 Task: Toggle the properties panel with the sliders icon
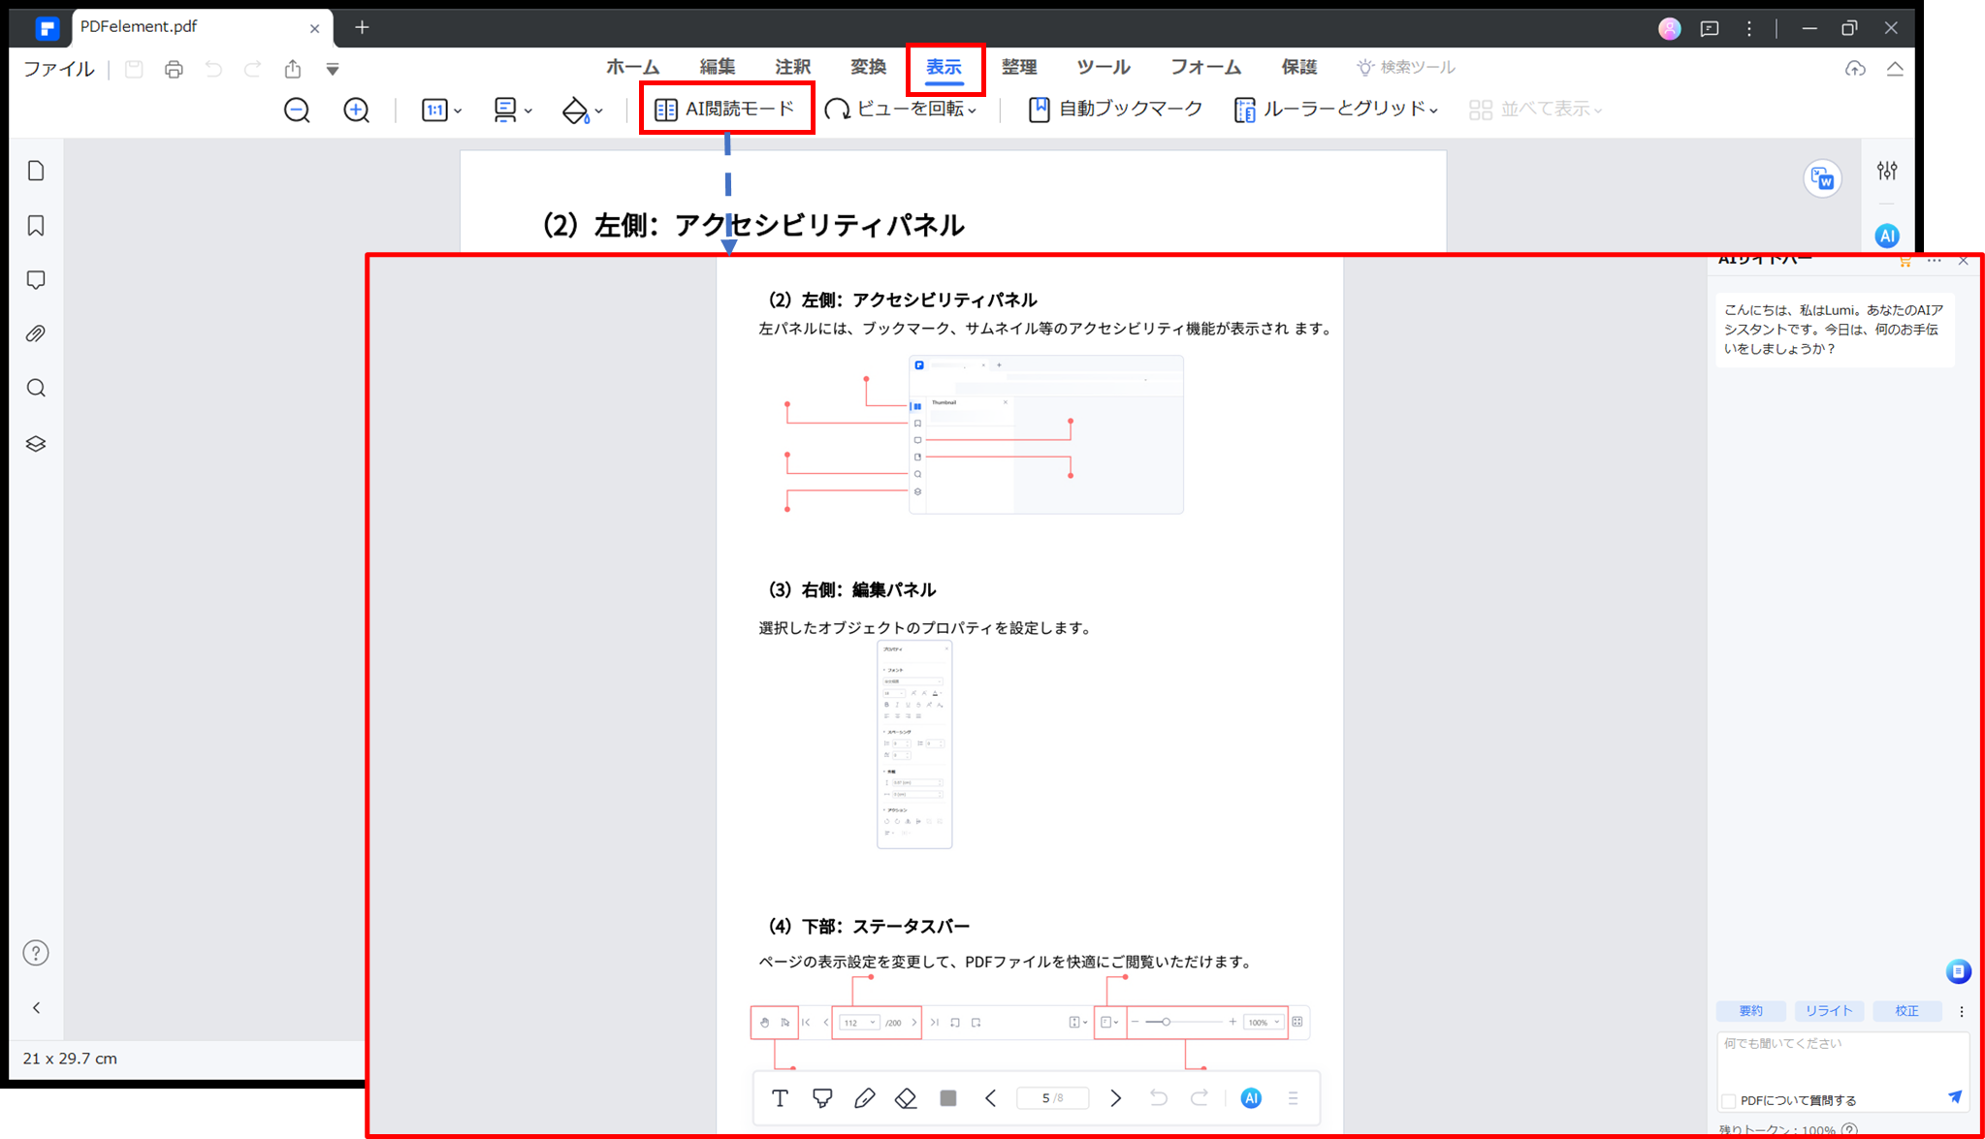[1887, 170]
